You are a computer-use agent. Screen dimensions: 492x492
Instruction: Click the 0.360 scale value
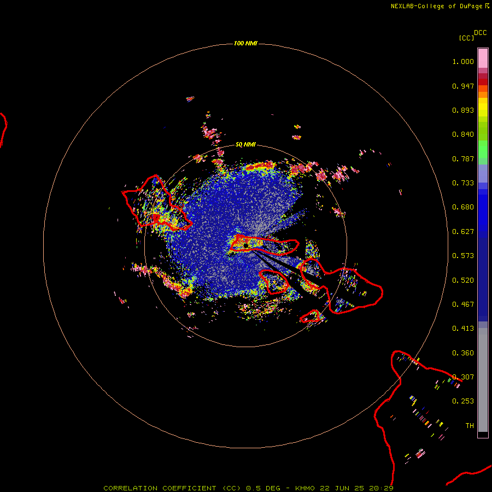(463, 353)
